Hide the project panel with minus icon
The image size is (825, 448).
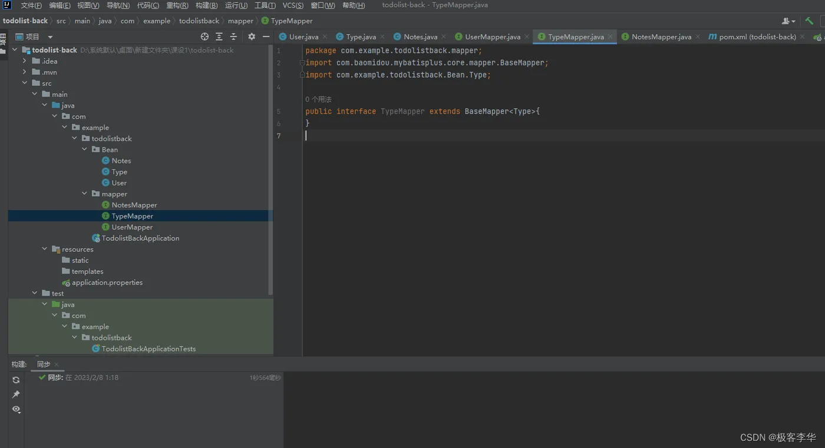point(266,36)
